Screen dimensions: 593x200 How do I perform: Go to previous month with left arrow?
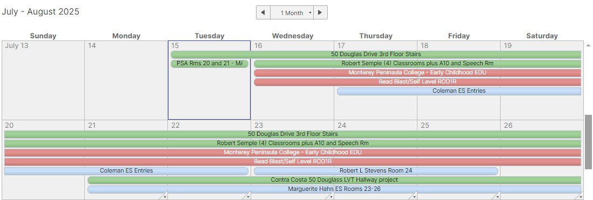[263, 12]
